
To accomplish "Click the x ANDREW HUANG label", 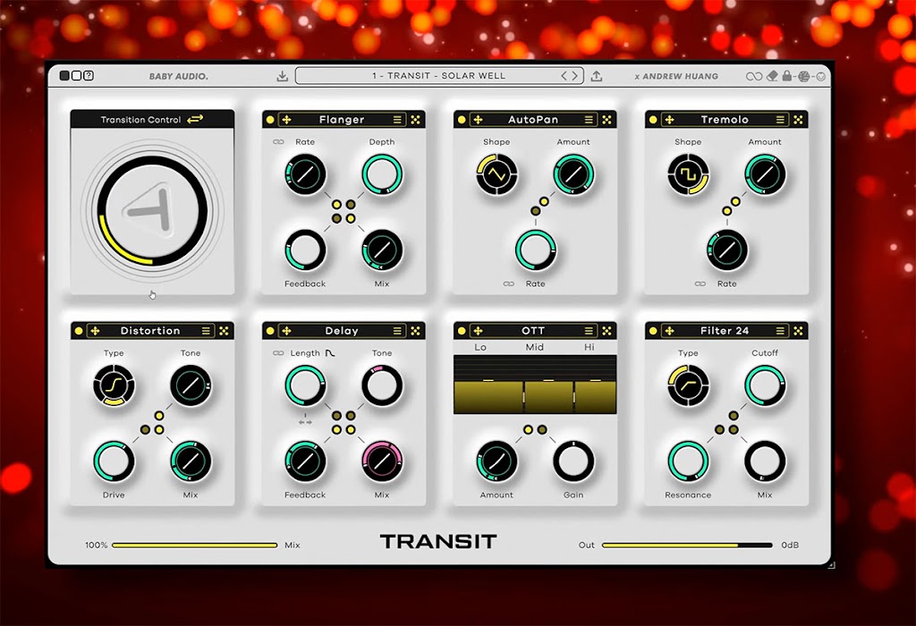I will (676, 77).
